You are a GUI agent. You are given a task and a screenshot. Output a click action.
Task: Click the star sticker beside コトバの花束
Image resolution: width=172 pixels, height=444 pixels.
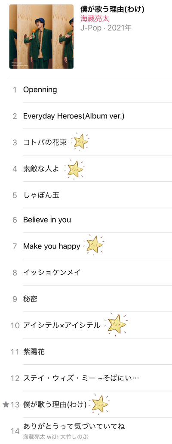(x=80, y=142)
